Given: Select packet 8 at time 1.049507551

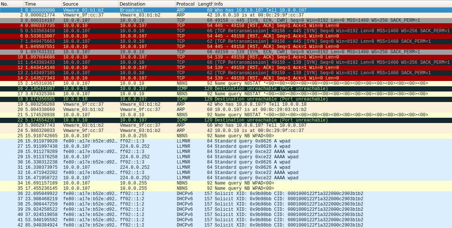Looking at the screenshot, I should [x=226, y=47].
